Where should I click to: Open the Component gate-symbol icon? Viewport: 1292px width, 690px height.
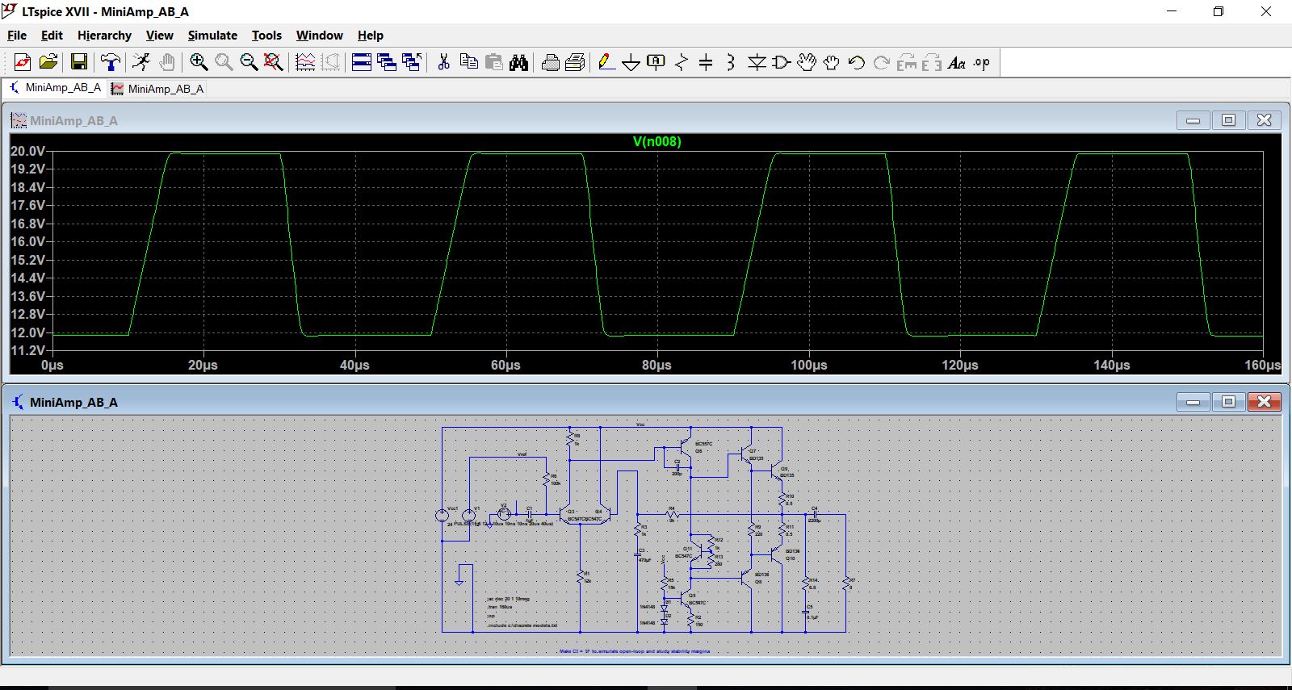point(782,62)
